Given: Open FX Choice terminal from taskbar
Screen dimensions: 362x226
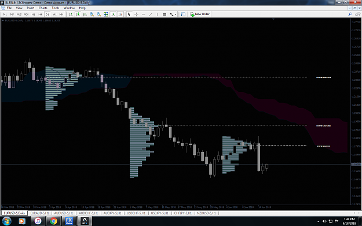Looking at the screenshot, I should coord(69,221).
